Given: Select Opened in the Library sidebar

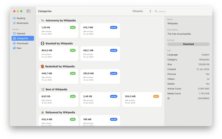Looking at the screenshot, I should [x=21, y=34].
